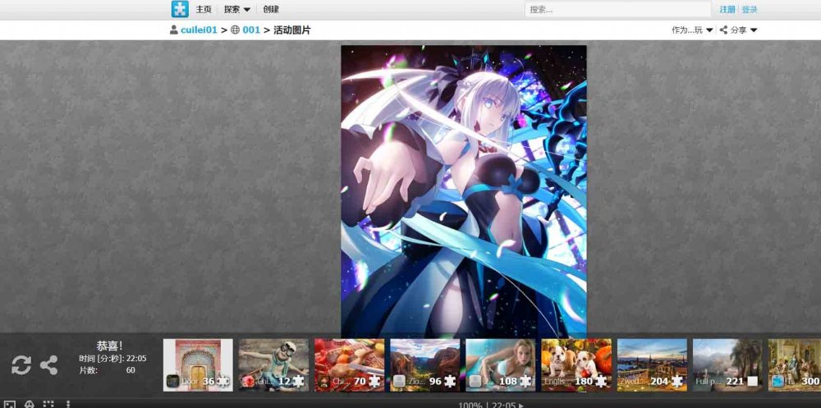This screenshot has height=408, width=821.
Task: Open the 96-piece canyon landscape puzzle
Action: (425, 365)
